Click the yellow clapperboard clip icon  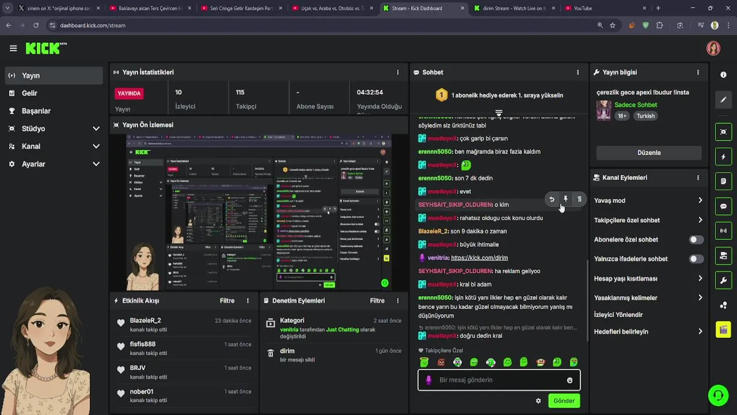click(x=723, y=329)
